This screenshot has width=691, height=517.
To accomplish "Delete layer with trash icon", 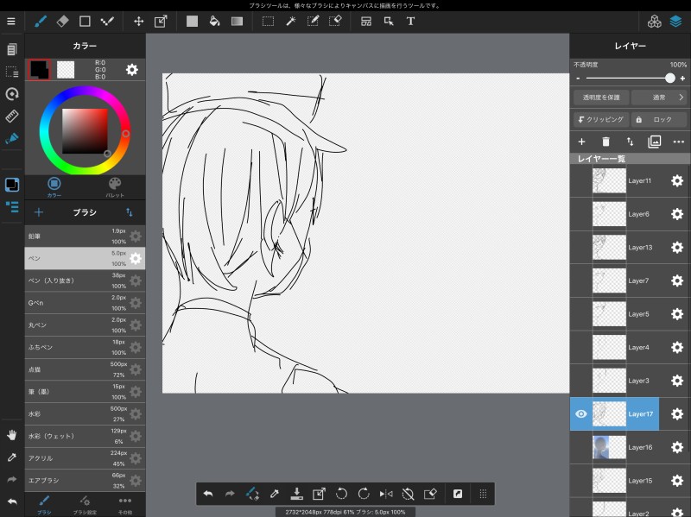I will tap(605, 142).
